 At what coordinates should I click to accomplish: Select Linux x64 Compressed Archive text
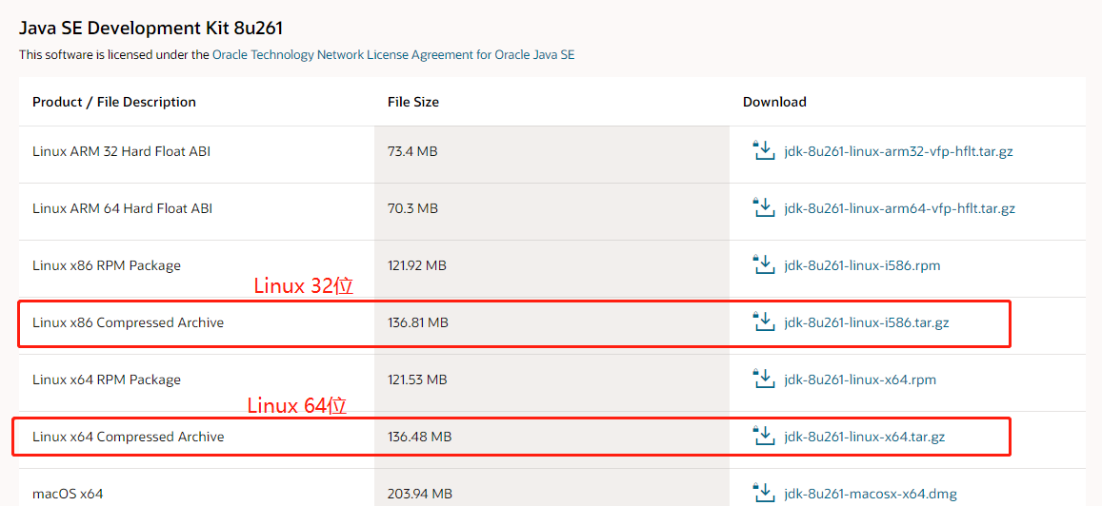tap(128, 437)
